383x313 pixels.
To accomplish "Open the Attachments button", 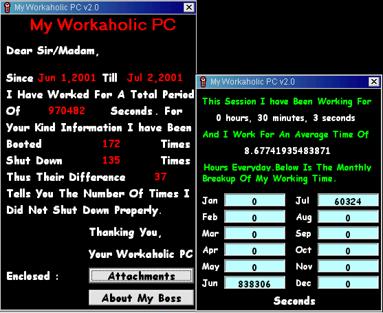I will click(141, 276).
